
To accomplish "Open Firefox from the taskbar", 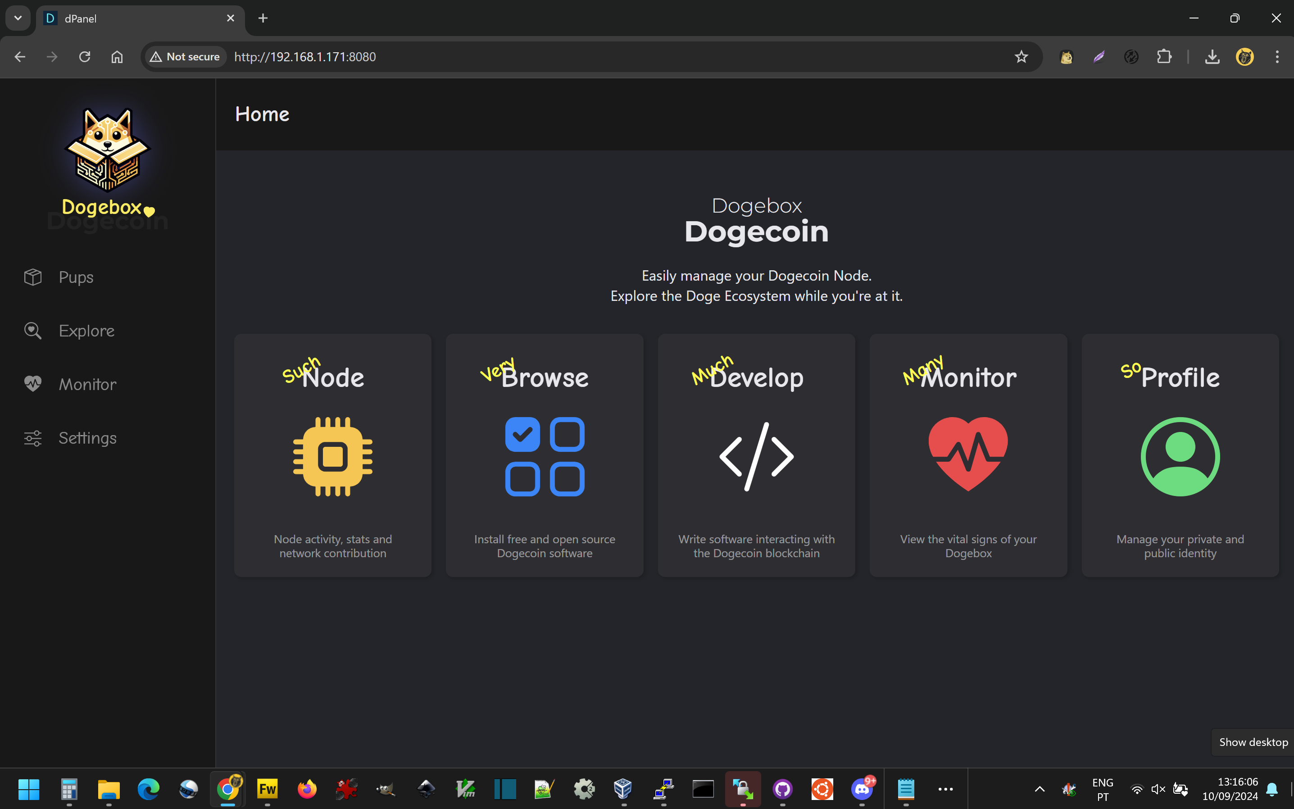I will (307, 789).
